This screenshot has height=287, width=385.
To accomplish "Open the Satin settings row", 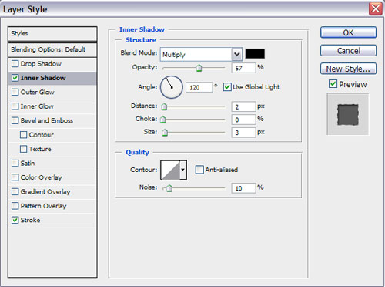I will pyautogui.click(x=52, y=164).
